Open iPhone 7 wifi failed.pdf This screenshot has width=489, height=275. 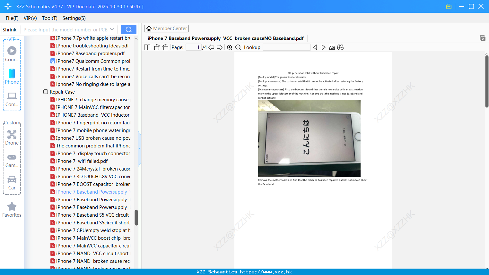tap(79, 161)
